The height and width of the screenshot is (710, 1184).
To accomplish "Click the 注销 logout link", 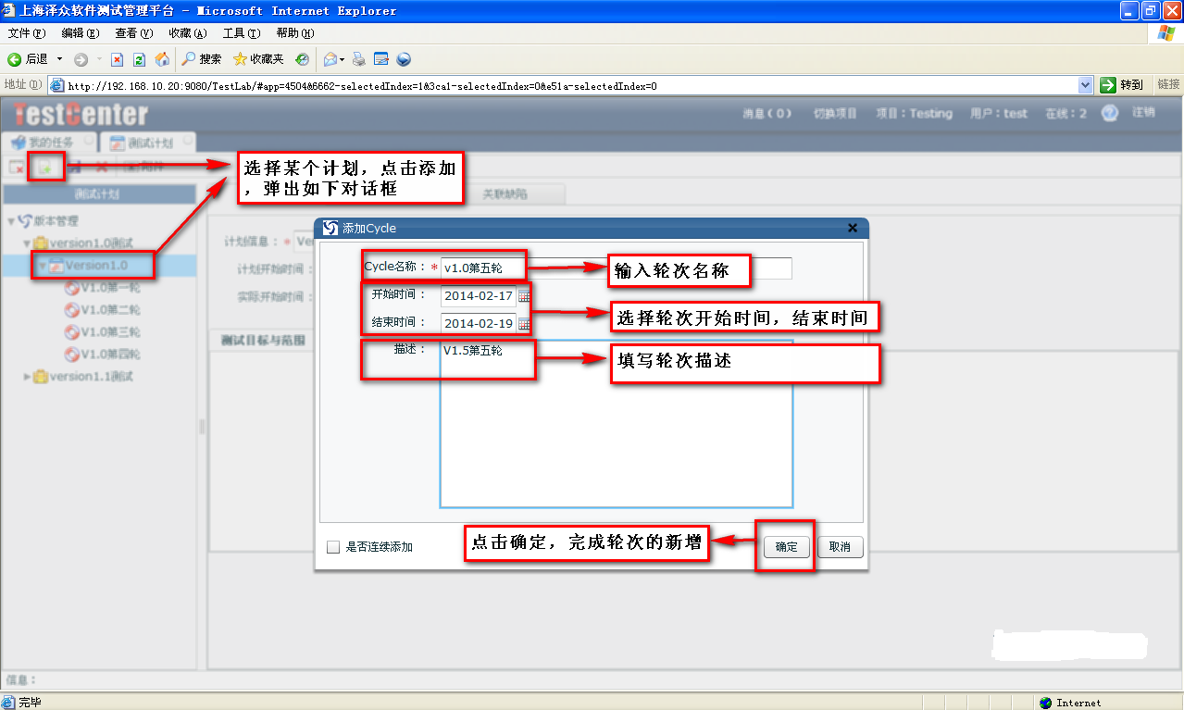I will (1143, 113).
